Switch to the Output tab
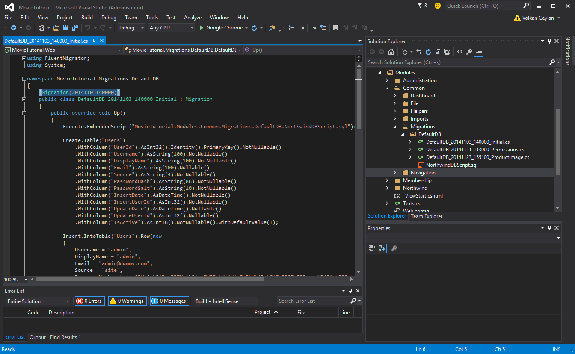The height and width of the screenshot is (354, 575). tap(38, 337)
